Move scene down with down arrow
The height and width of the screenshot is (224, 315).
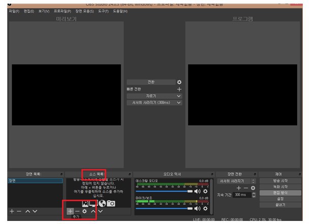35,211
